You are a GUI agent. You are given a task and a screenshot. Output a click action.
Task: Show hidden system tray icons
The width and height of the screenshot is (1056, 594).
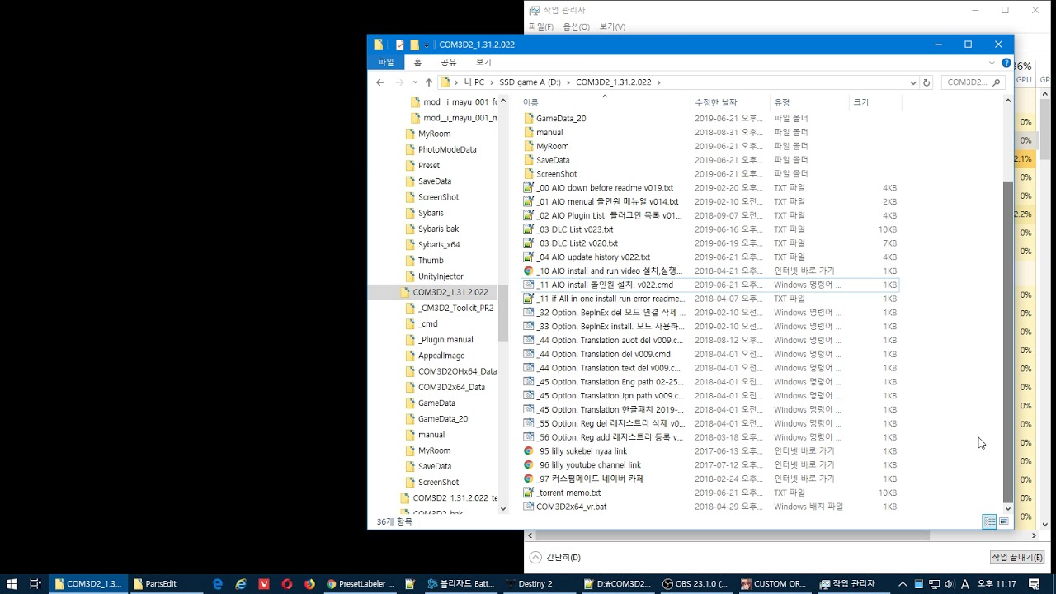(x=903, y=584)
